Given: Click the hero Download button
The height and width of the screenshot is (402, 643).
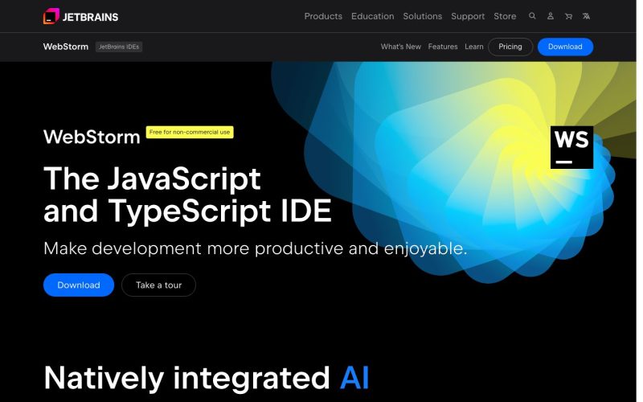Looking at the screenshot, I should 79,285.
